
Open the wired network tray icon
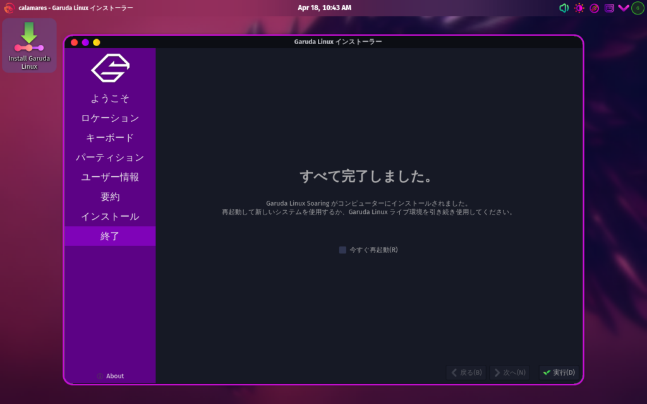tap(609, 8)
